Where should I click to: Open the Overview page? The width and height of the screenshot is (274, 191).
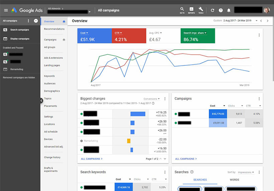pos(49,21)
